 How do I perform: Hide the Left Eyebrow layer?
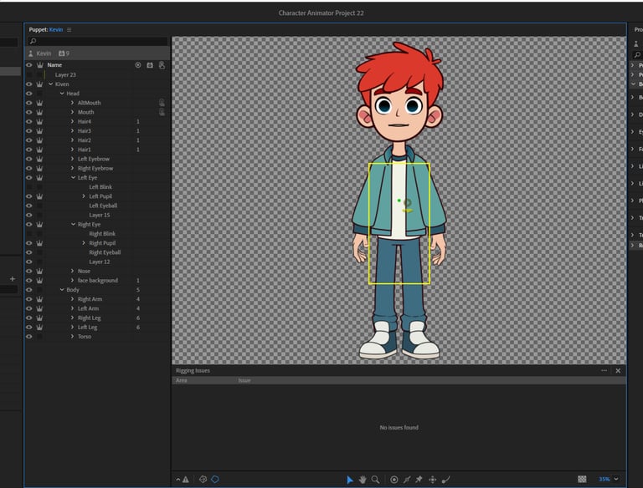28,159
